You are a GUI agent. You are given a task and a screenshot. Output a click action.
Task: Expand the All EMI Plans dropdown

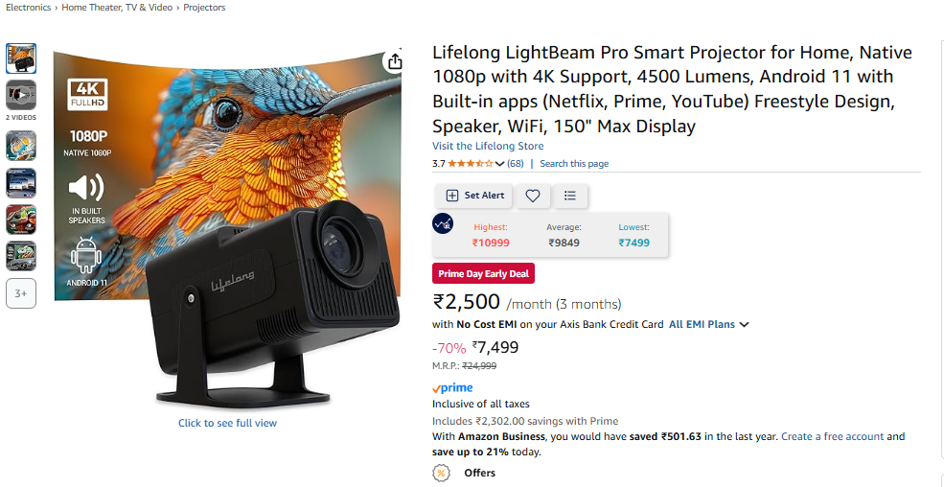pyautogui.click(x=709, y=324)
